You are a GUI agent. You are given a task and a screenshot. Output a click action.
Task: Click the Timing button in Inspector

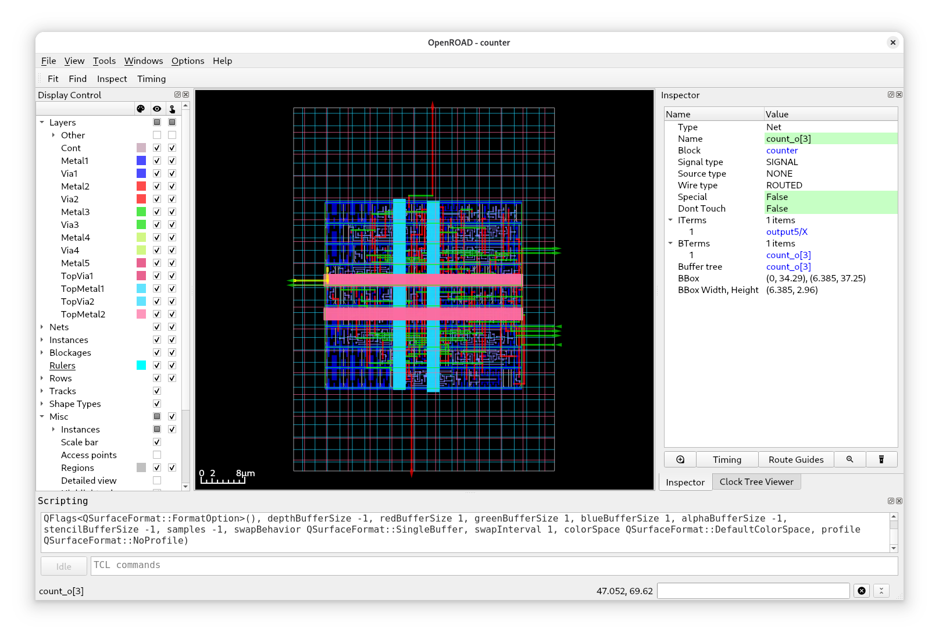(727, 459)
